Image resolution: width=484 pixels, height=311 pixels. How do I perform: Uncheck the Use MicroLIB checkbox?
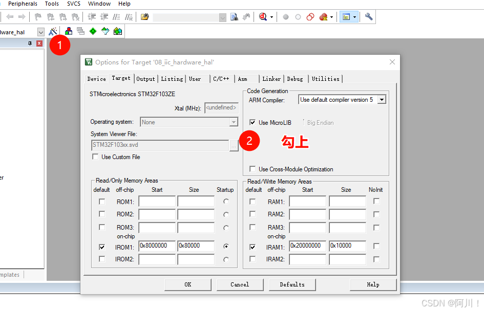pos(252,122)
